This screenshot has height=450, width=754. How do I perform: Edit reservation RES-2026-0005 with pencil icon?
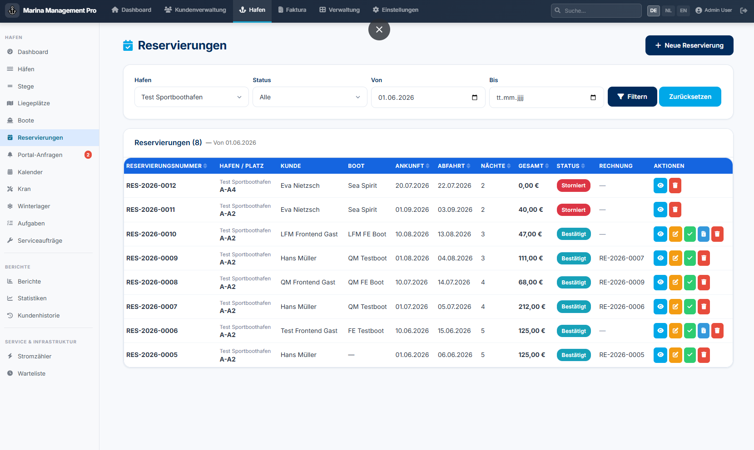click(675, 355)
